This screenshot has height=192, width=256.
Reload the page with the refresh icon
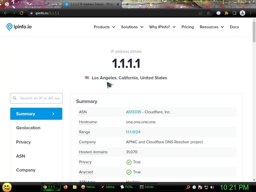21,13
